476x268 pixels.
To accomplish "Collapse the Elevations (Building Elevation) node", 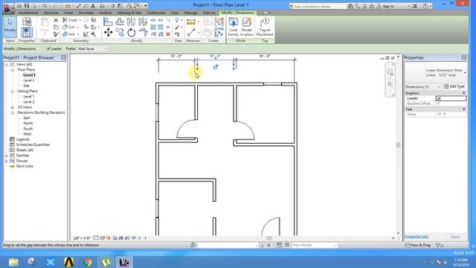I will tap(13, 112).
